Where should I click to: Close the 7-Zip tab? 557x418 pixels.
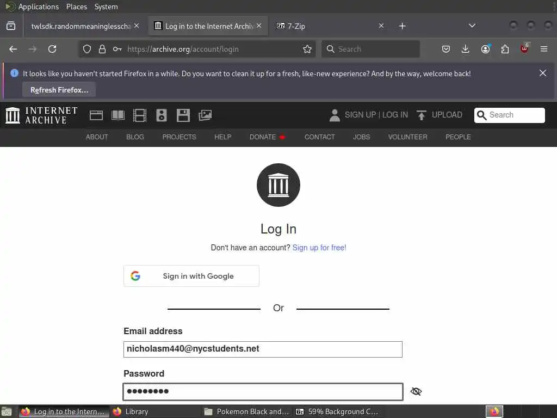point(381,26)
